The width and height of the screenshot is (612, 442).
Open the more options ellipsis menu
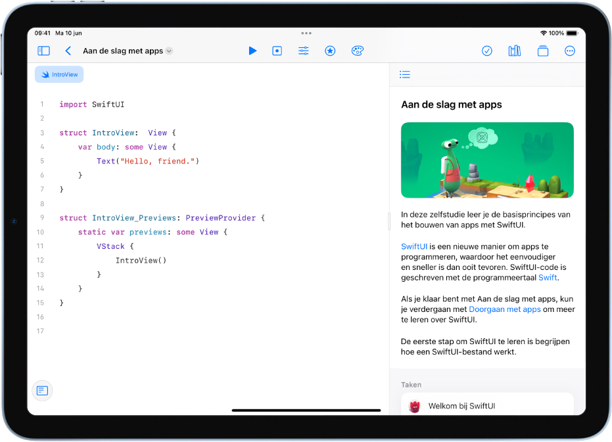click(x=570, y=51)
